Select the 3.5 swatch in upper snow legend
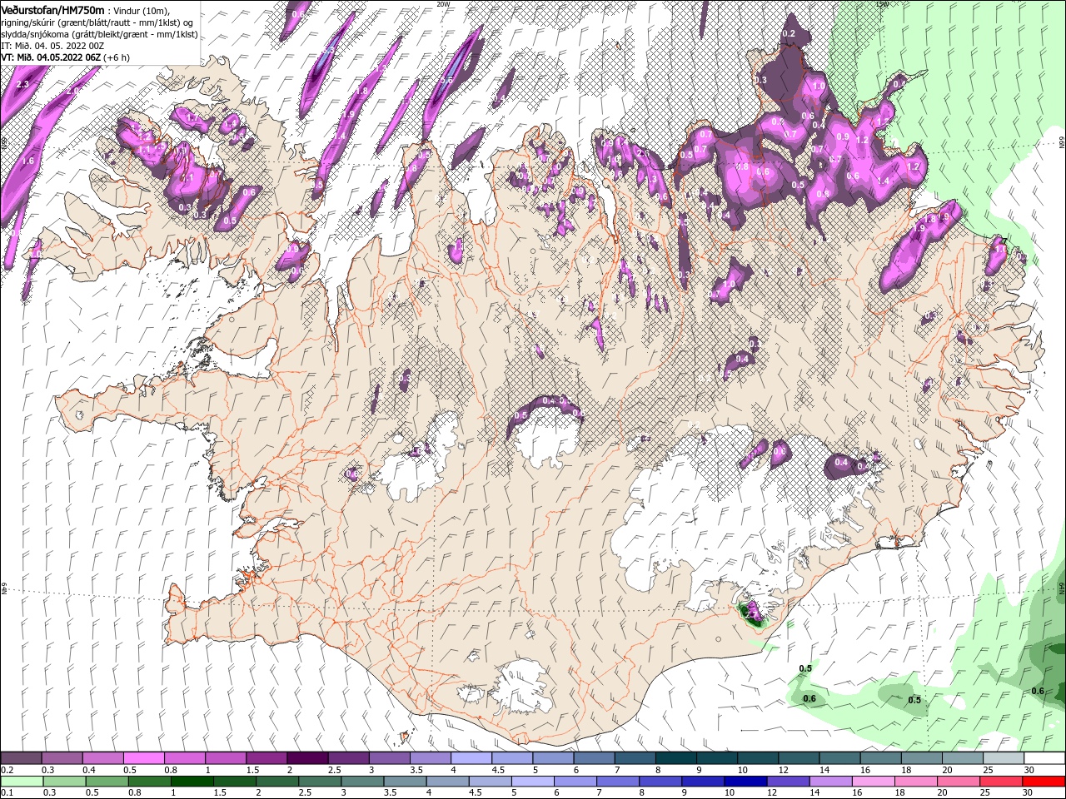The height and width of the screenshot is (799, 1066). (431, 758)
